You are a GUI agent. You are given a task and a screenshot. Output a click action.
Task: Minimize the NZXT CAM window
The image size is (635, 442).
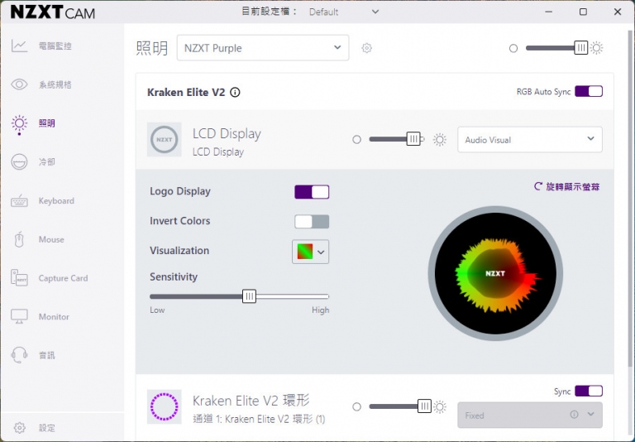click(x=549, y=12)
